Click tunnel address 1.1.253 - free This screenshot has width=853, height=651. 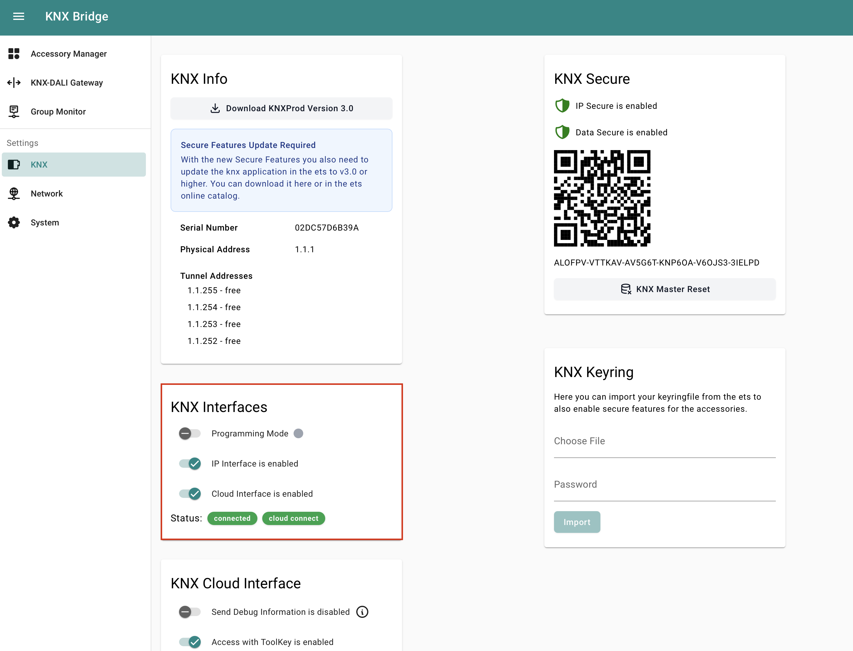(x=214, y=324)
